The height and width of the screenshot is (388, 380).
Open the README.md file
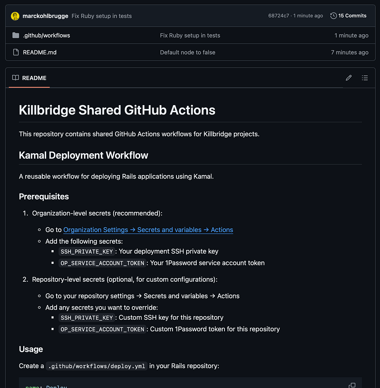click(40, 52)
